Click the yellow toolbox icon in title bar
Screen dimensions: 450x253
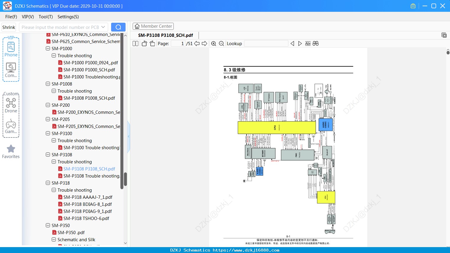coord(413,6)
